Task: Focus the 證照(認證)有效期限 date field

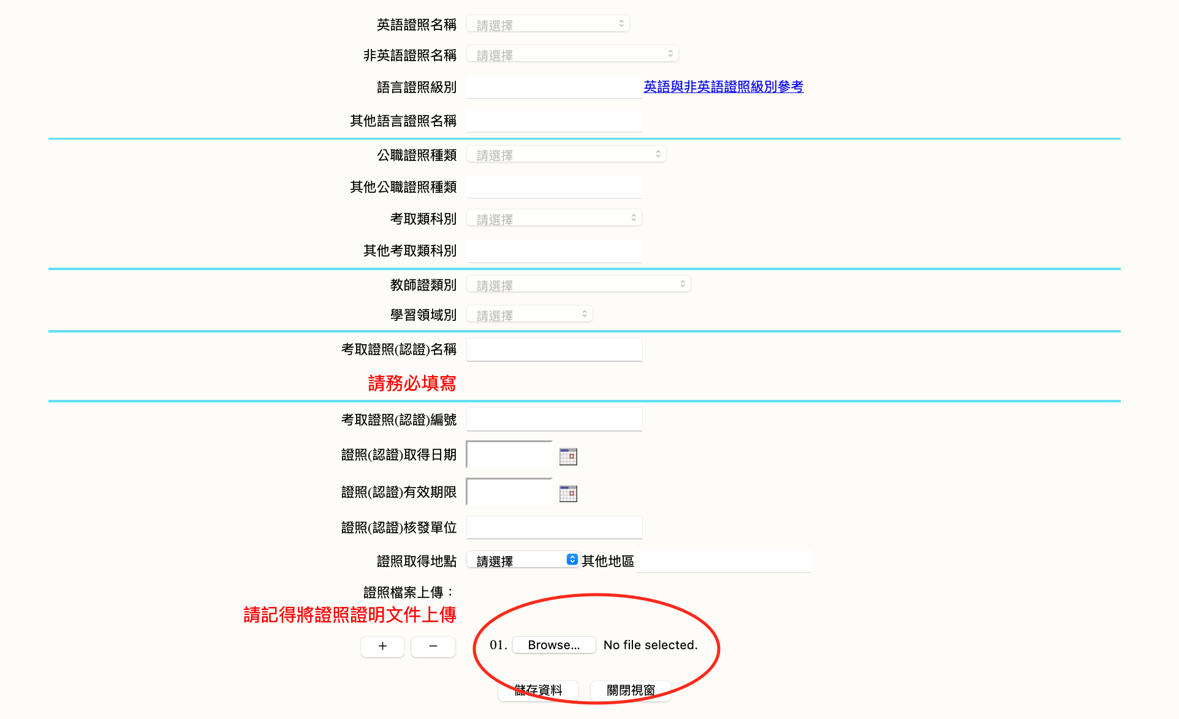Action: 510,492
